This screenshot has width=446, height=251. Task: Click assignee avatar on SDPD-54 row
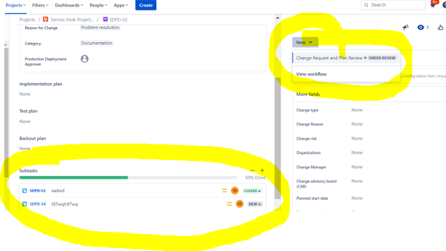click(x=239, y=204)
